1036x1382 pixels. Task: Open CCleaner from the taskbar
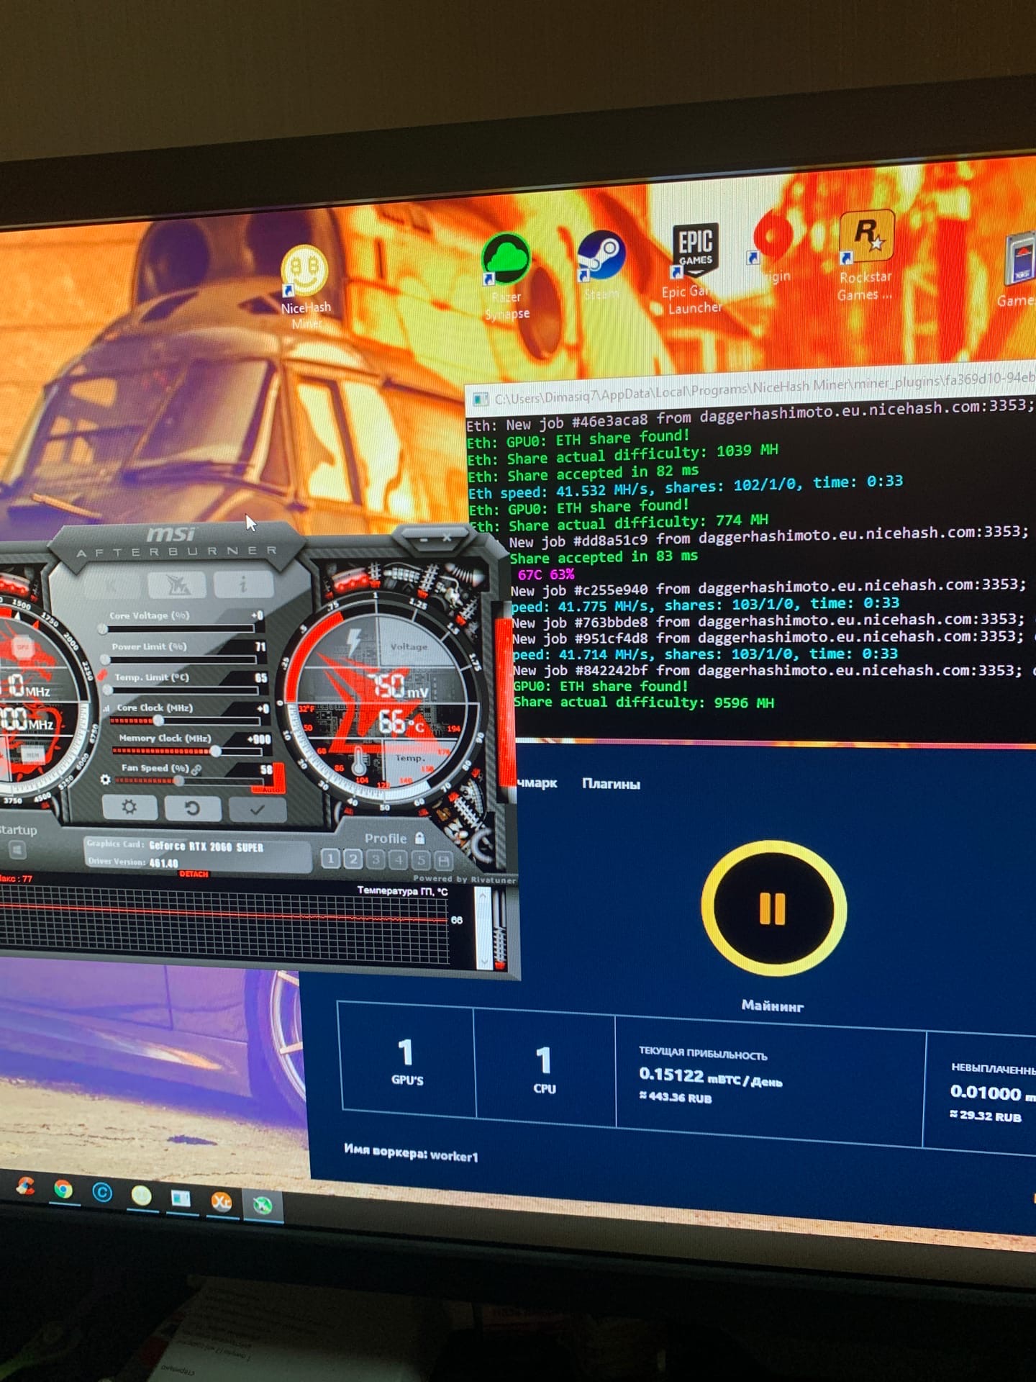click(x=25, y=1185)
